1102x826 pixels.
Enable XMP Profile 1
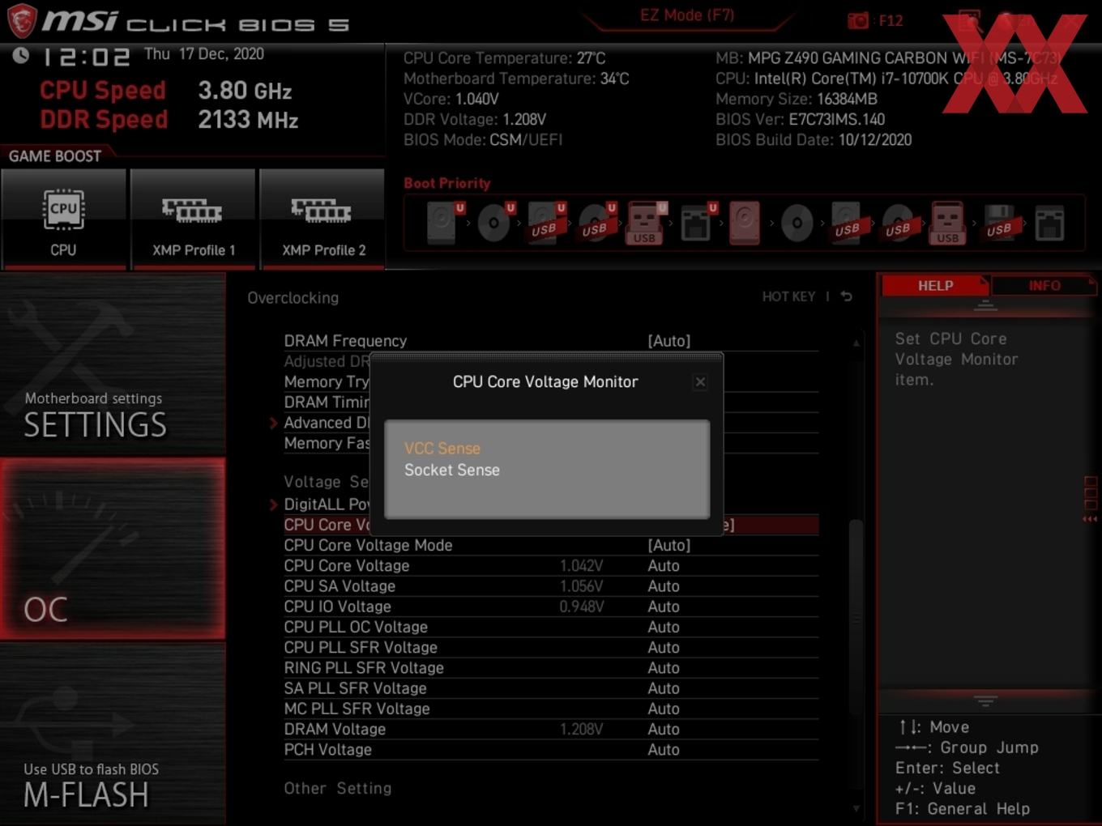(x=193, y=218)
